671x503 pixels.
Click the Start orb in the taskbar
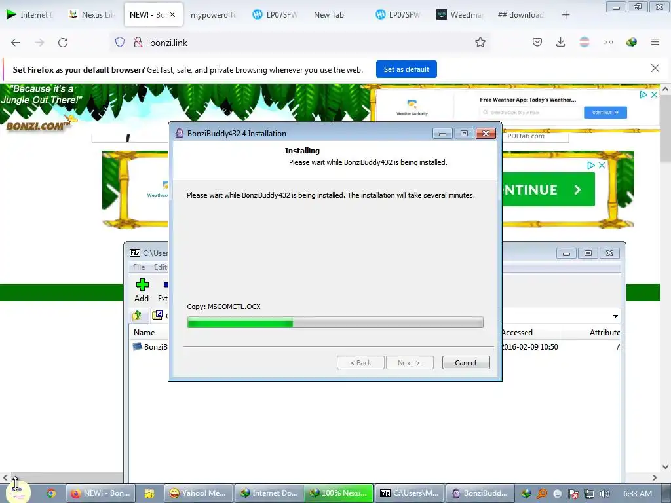coord(18,492)
